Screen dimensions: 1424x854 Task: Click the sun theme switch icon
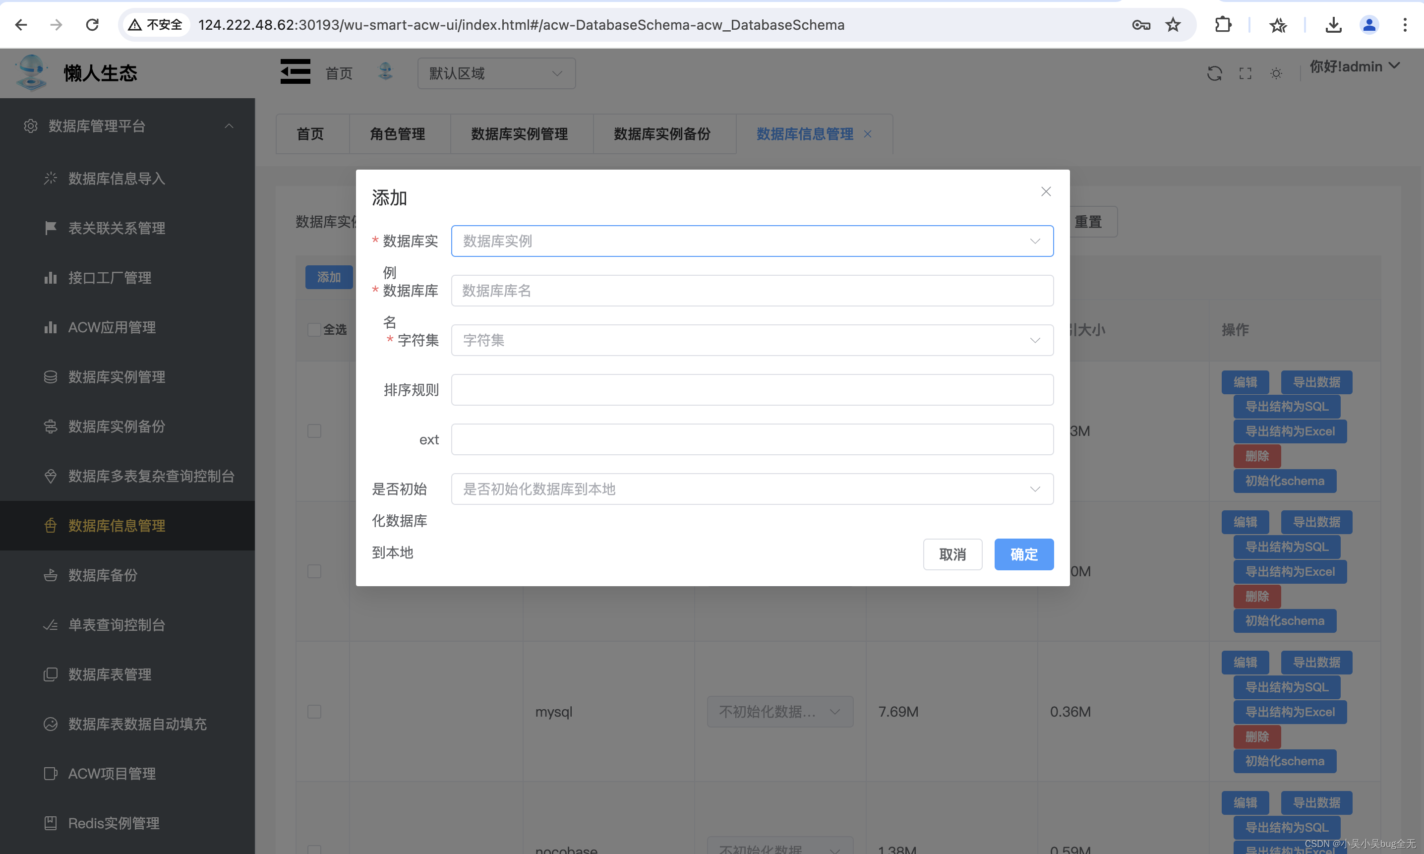pyautogui.click(x=1276, y=73)
